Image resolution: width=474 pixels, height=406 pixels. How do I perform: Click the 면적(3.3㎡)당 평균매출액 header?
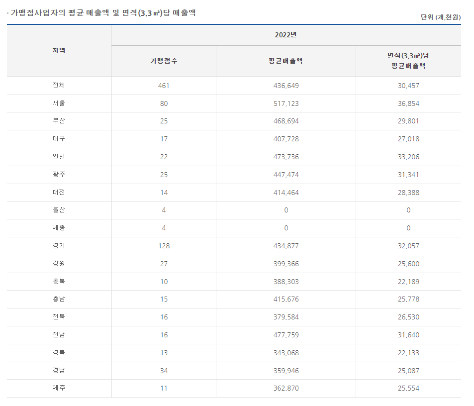[408, 61]
